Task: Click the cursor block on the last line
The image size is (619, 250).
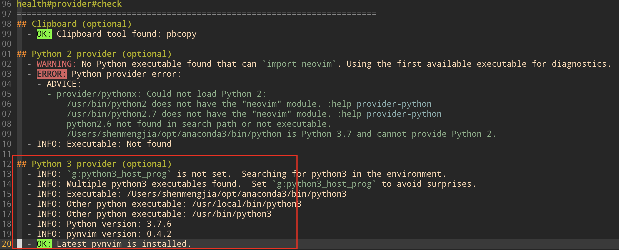Action: coord(19,244)
